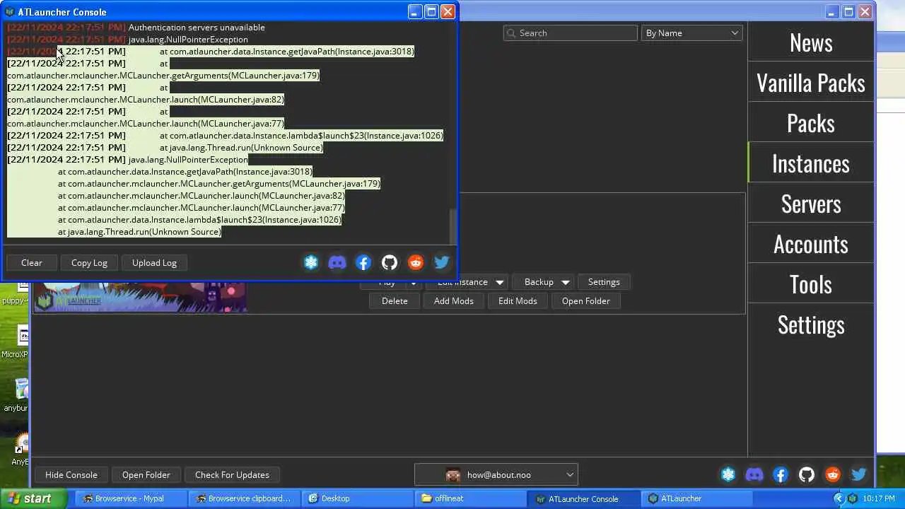Click the instance banner image

pos(141,297)
